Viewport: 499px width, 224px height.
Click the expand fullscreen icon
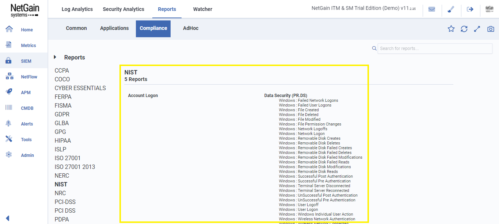477,29
